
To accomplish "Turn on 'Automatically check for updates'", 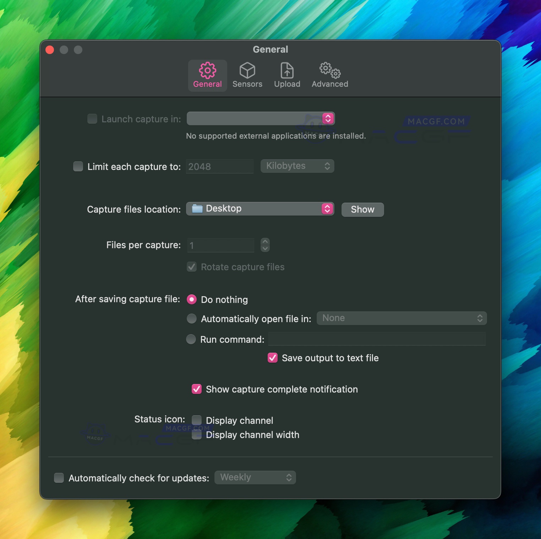I will point(59,478).
